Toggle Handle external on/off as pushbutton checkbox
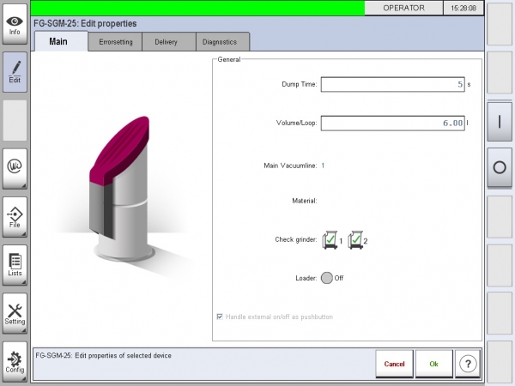 click(221, 317)
